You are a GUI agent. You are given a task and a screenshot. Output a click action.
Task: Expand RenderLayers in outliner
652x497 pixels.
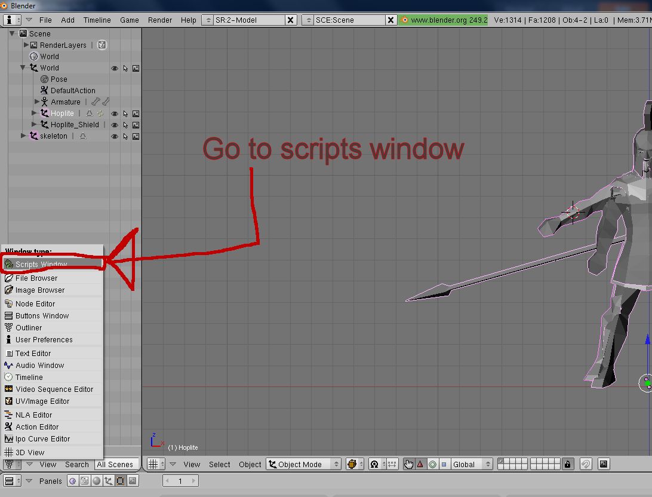pos(26,44)
